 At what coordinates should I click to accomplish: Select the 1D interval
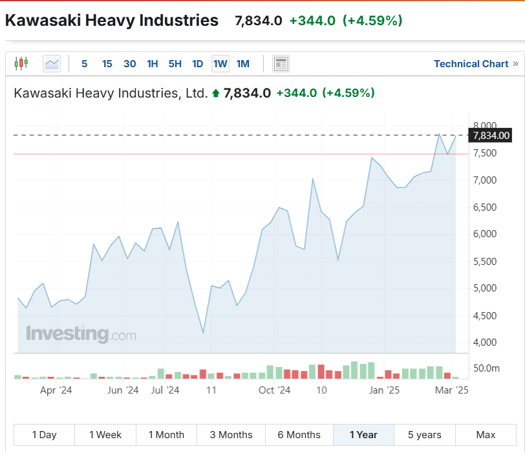tap(198, 63)
